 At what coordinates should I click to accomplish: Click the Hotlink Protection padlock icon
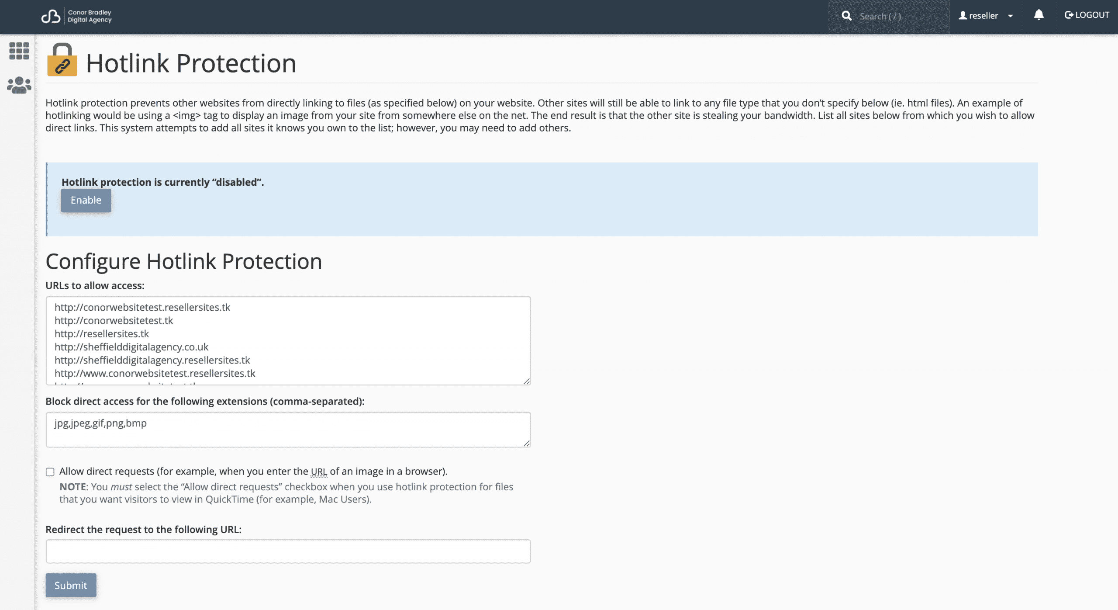pos(62,60)
